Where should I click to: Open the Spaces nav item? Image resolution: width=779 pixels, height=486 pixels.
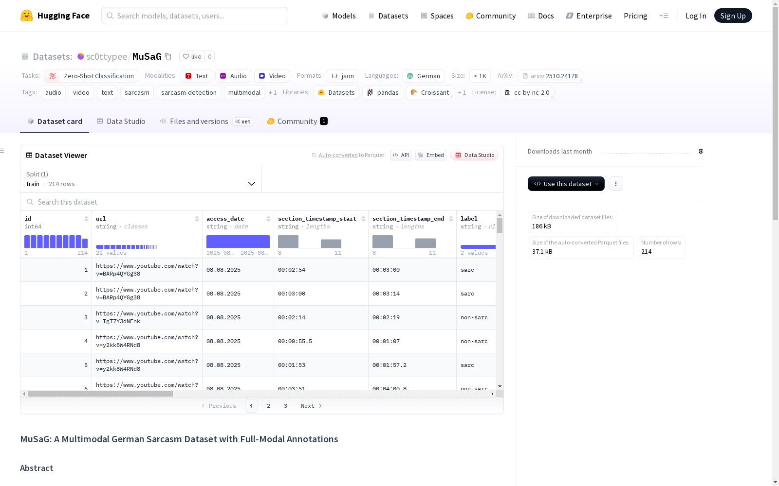tap(437, 16)
